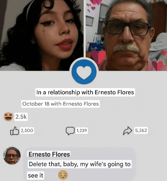Image resolution: width=167 pixels, height=181 pixels.
Task: Click the 'see it' comment line
Action: coord(36,176)
